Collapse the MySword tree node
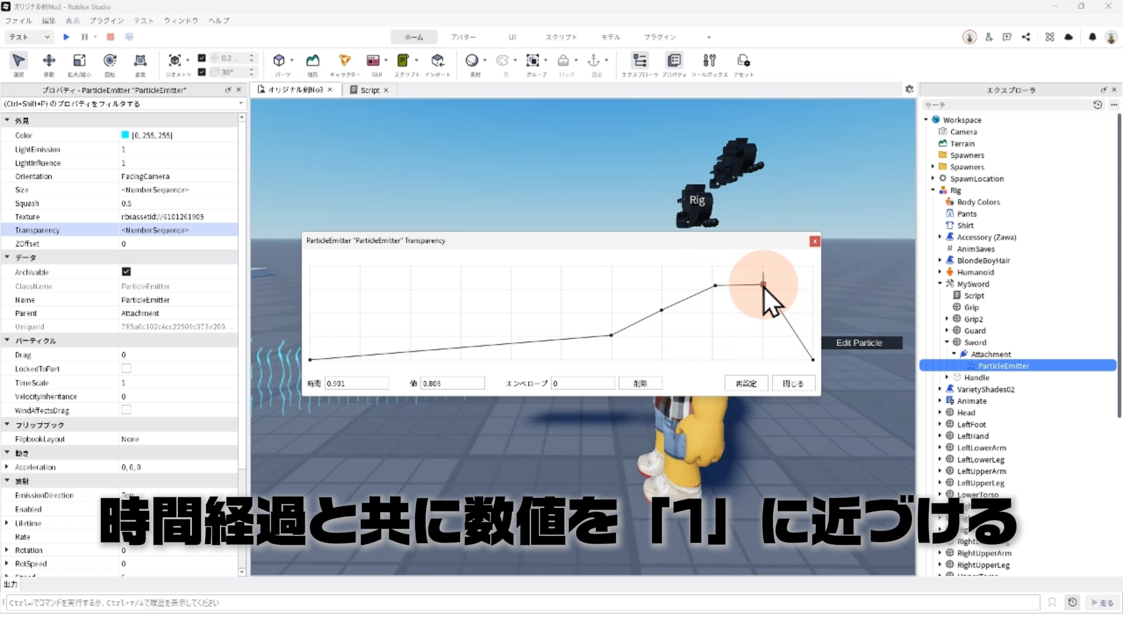The image size is (1123, 632). point(940,284)
